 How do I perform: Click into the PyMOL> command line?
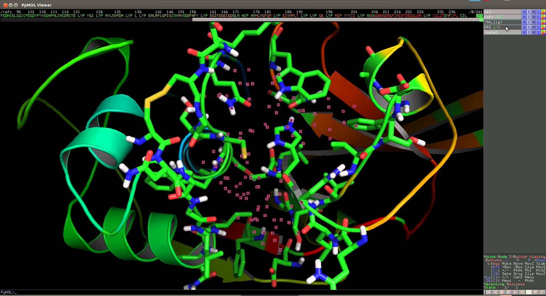coord(241,292)
